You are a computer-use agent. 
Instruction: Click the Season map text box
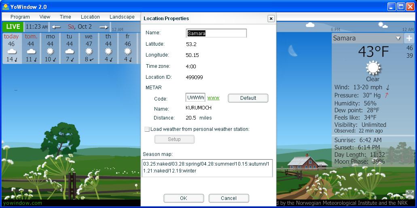(x=207, y=168)
